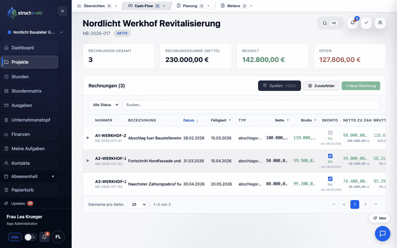Open the sidebar bell notification icon

[x=44, y=237]
